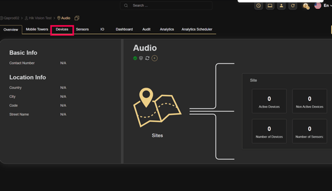Click the person icon before Hik Vision Test
The image size is (332, 191).
point(26,18)
